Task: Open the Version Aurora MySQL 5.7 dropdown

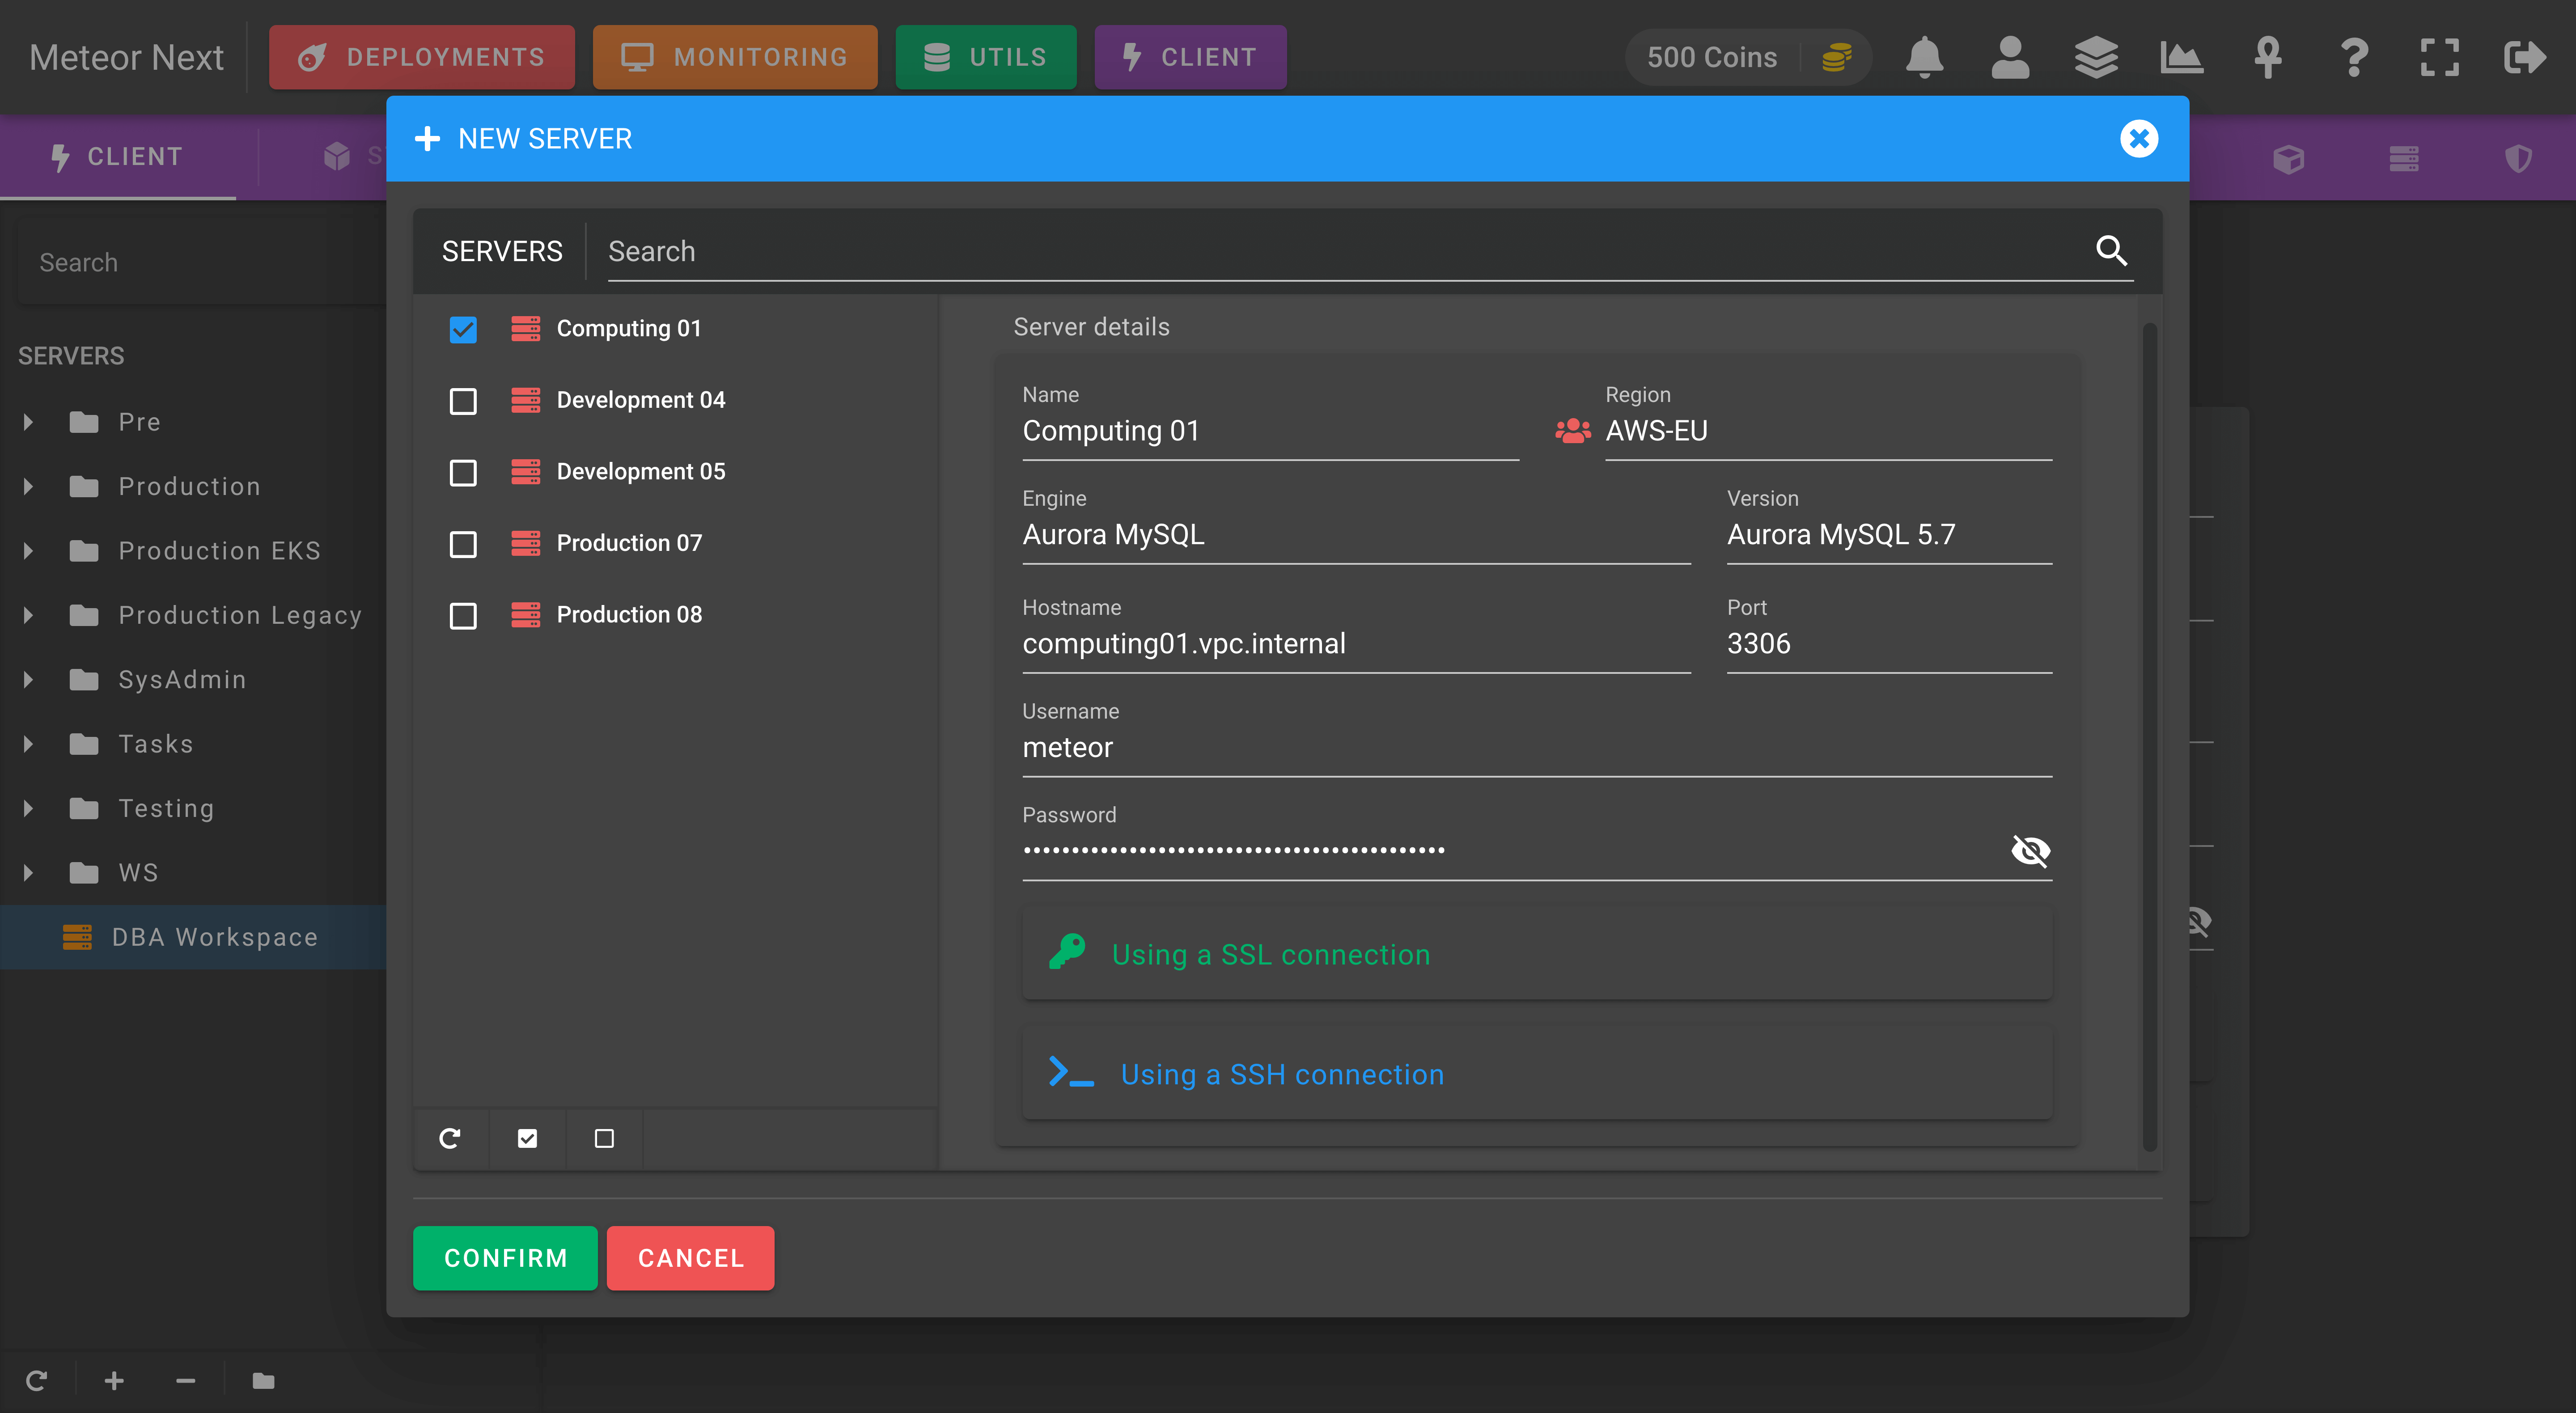Action: [1889, 535]
